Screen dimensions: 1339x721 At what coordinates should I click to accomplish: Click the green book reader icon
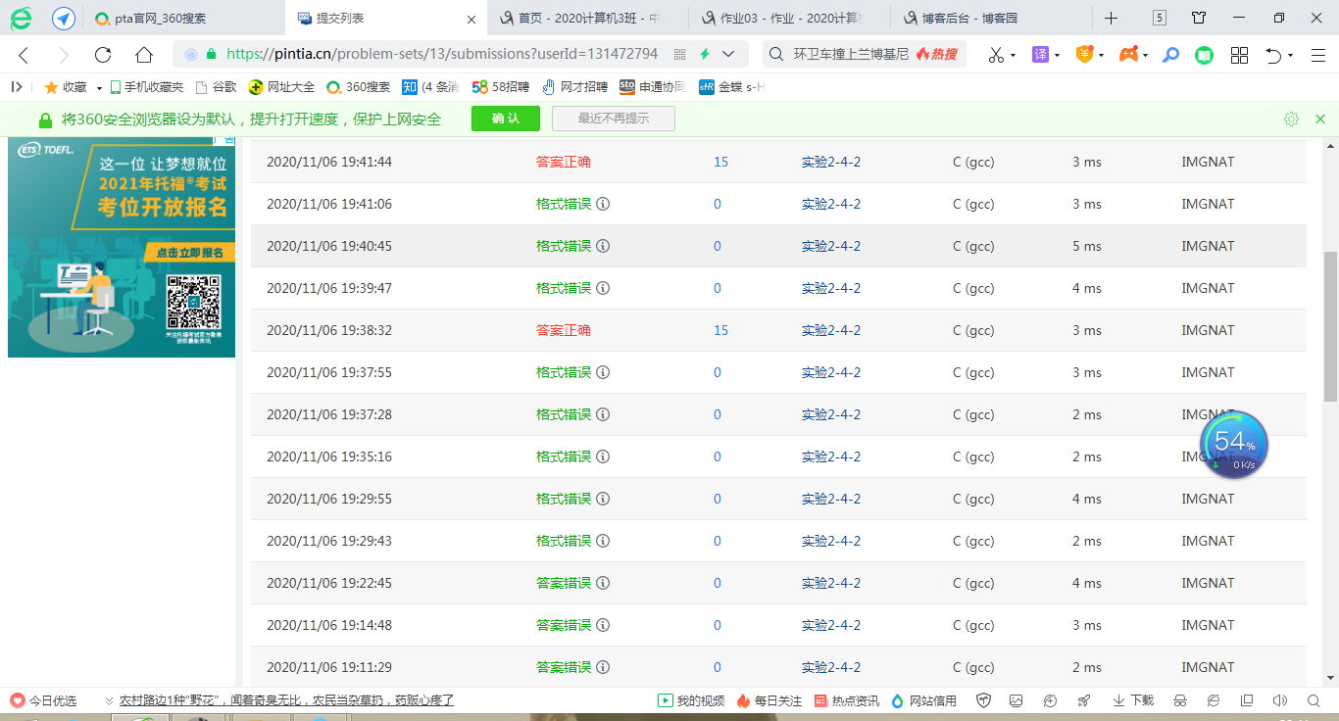[1204, 55]
